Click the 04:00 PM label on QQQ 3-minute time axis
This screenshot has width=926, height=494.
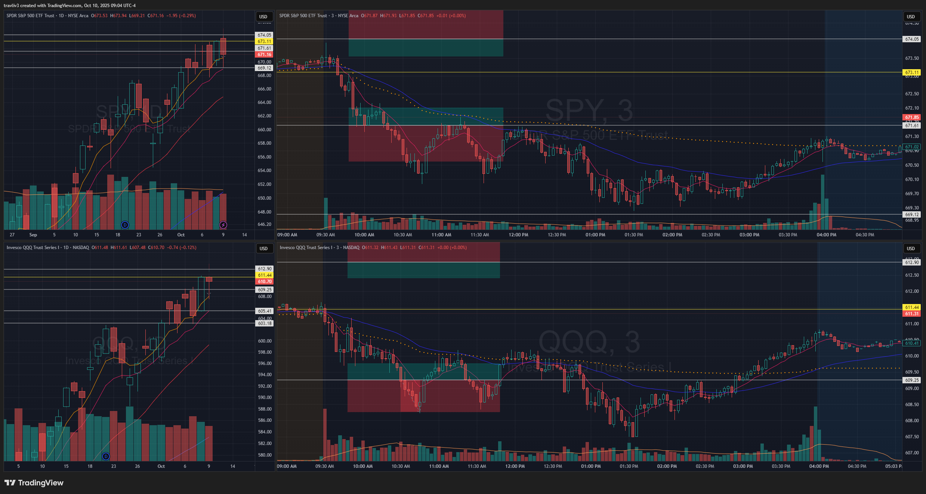(819, 466)
